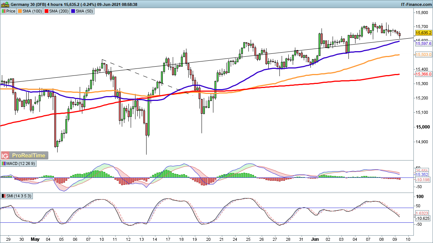Open the SMA (50) indicator label
The image size is (433, 243).
(84, 11)
